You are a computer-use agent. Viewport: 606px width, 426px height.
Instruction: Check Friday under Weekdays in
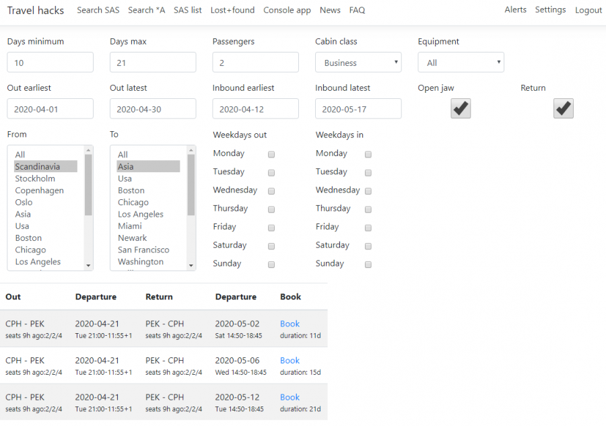[x=368, y=227]
